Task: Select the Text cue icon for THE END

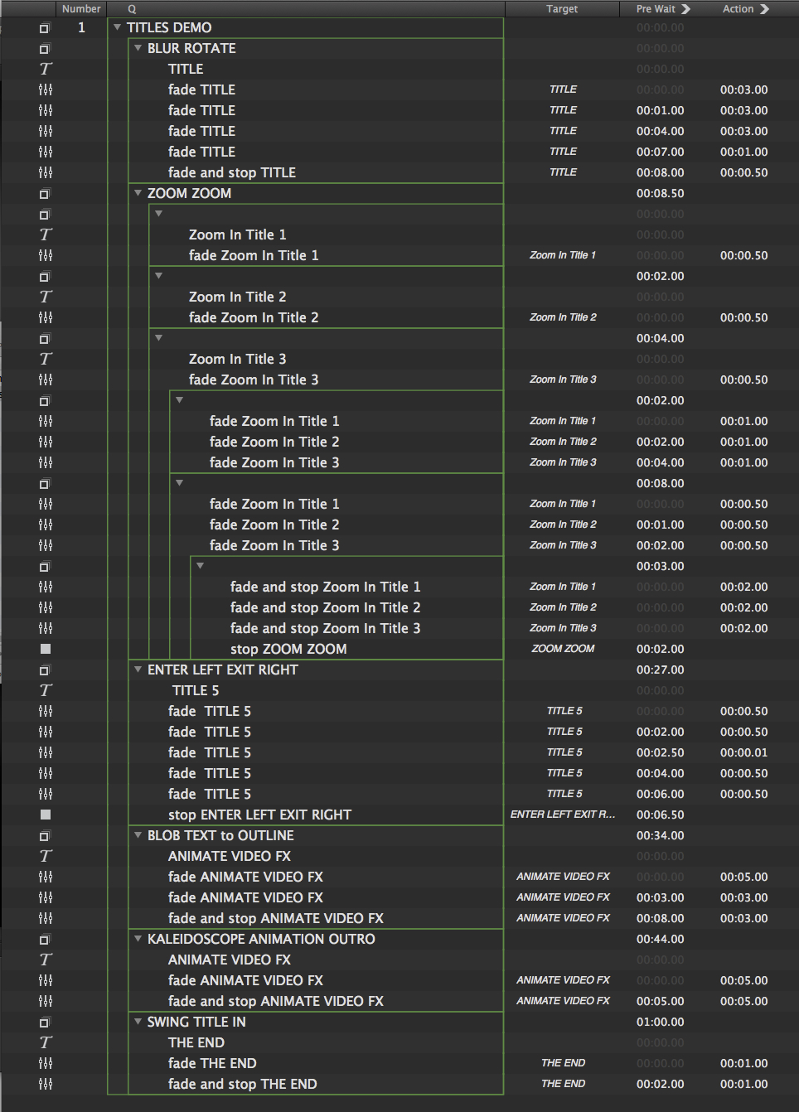Action: [45, 1042]
